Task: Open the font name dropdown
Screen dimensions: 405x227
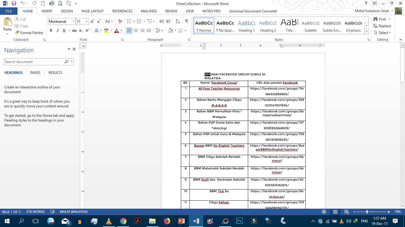Action: tap(74, 22)
